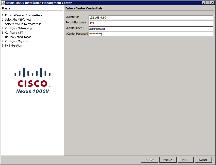Select step 6 Review Configuration
Image resolution: width=216 pixels, height=165 pixels.
(x=16, y=37)
